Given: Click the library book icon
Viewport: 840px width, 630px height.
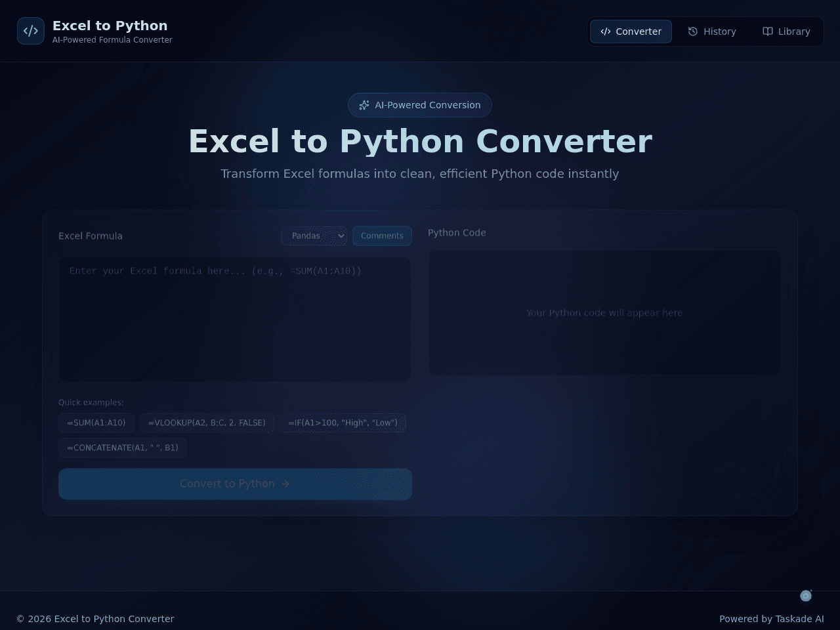Looking at the screenshot, I should (x=768, y=31).
